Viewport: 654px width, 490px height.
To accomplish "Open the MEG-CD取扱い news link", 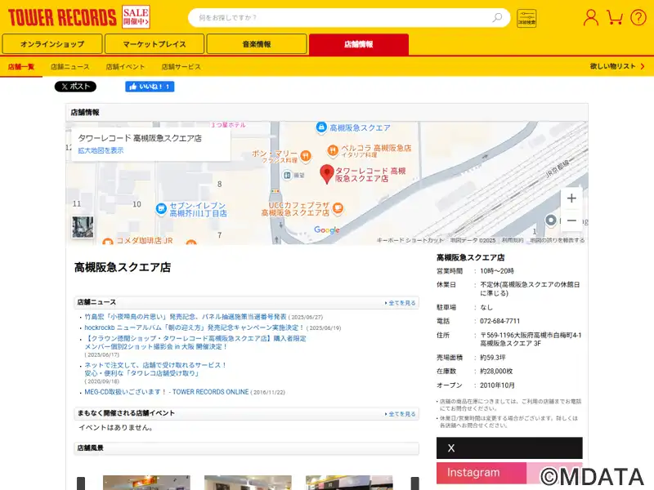I will point(167,392).
